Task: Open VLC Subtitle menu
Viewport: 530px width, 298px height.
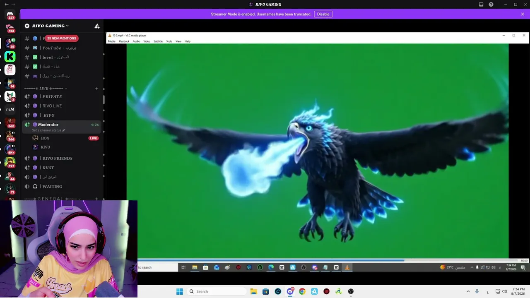Action: point(158,41)
